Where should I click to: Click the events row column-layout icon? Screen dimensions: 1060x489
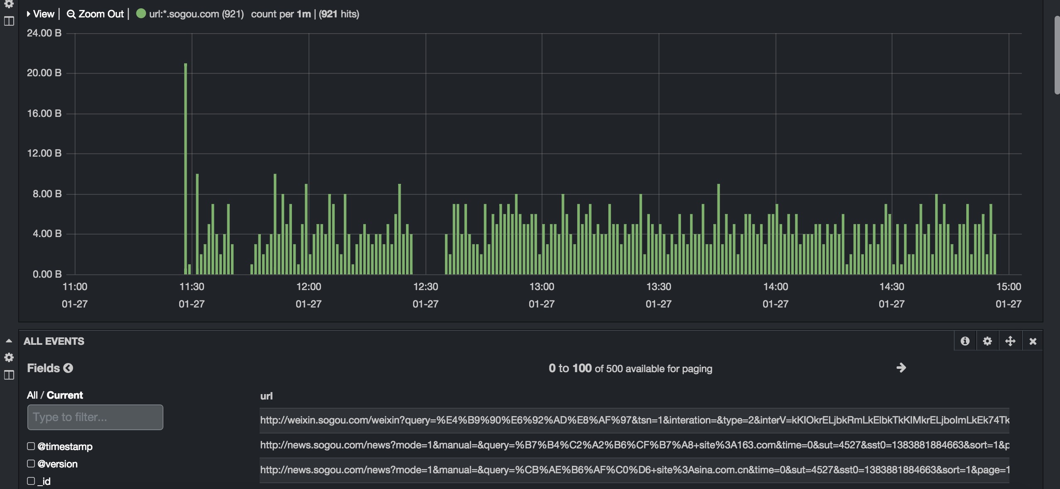(x=9, y=375)
